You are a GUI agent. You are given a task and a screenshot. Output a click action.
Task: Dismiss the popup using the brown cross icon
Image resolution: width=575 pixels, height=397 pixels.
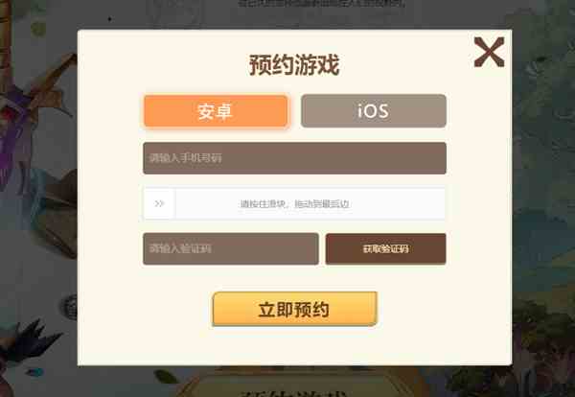click(489, 52)
